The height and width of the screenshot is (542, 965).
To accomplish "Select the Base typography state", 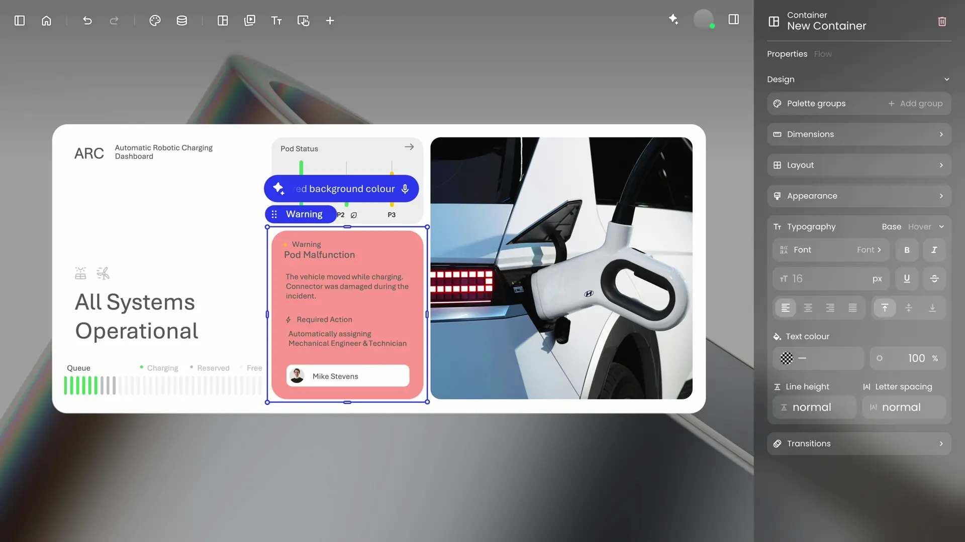I will (892, 227).
